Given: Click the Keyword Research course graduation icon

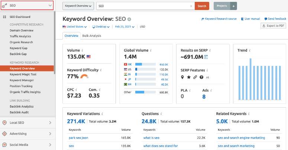Looking at the screenshot, I should coord(203,19).
